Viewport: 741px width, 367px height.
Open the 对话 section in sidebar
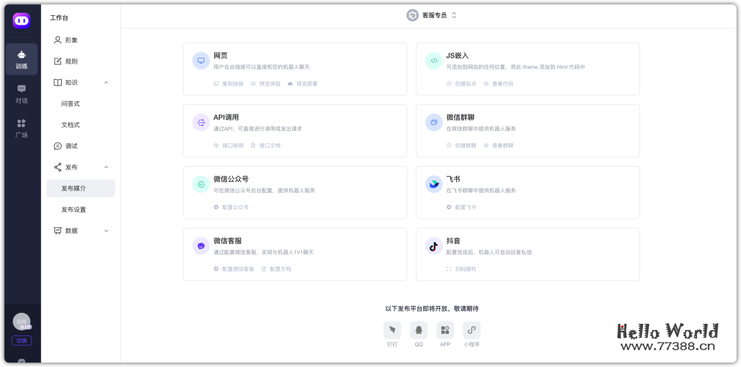pyautogui.click(x=22, y=95)
